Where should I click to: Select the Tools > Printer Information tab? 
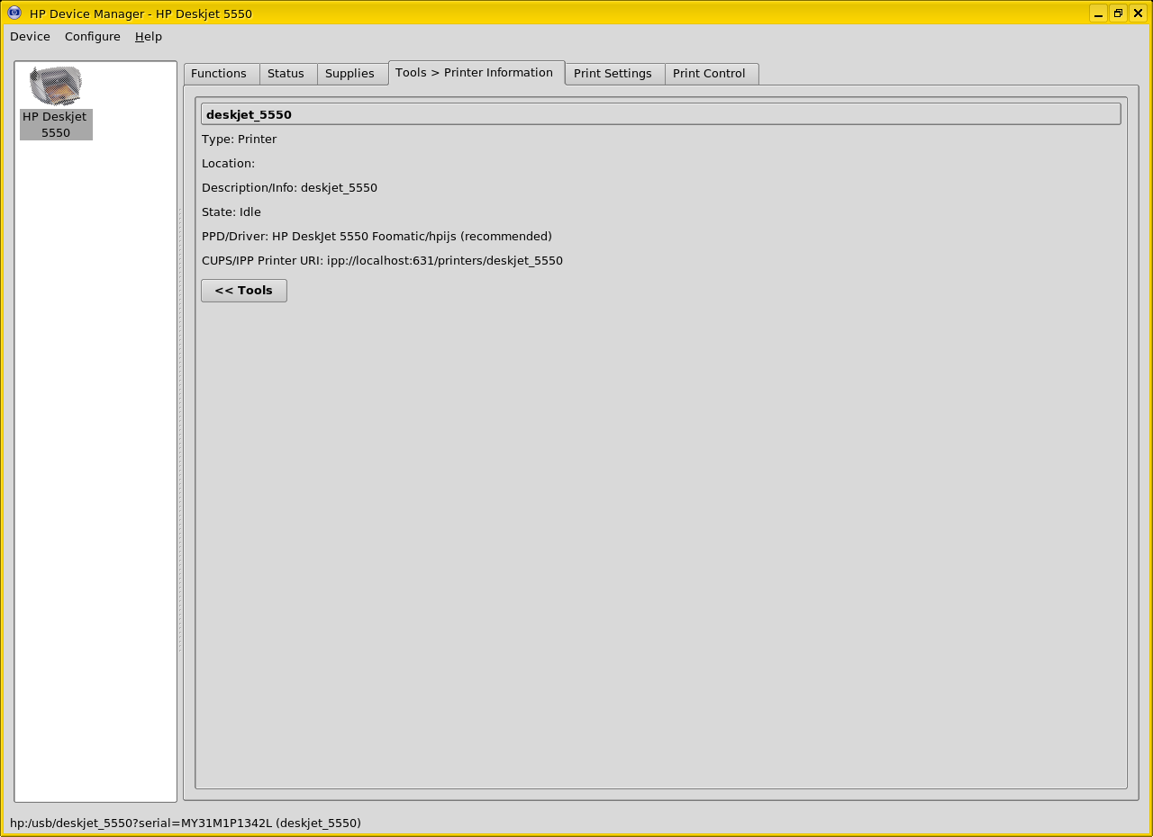(477, 73)
